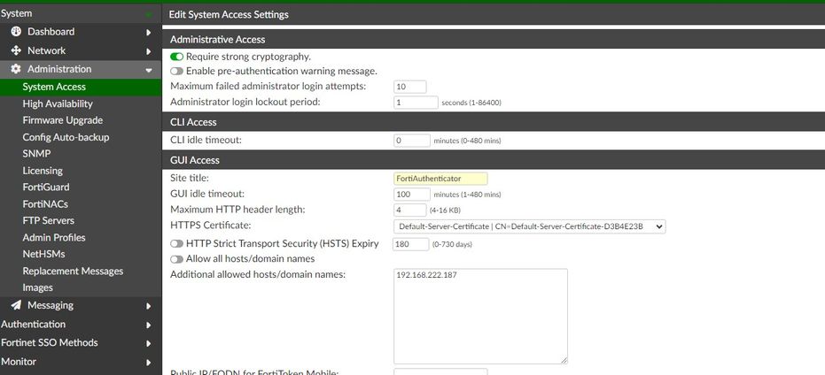Toggle Require strong cryptography switch
The height and width of the screenshot is (375, 825).
(x=177, y=57)
